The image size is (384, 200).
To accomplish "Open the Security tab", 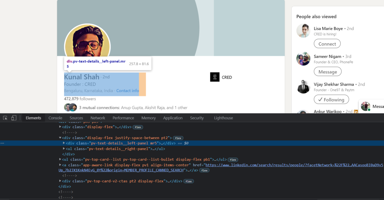I will pos(197,118).
